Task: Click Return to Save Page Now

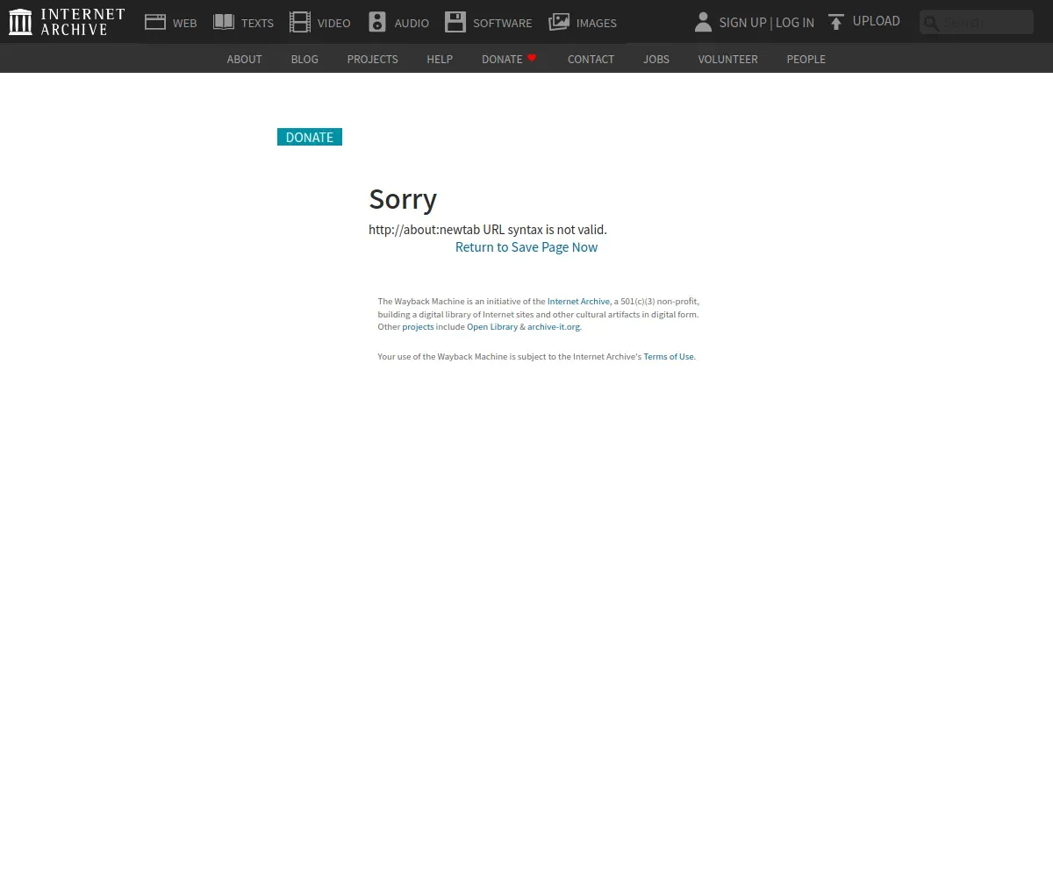Action: click(526, 247)
